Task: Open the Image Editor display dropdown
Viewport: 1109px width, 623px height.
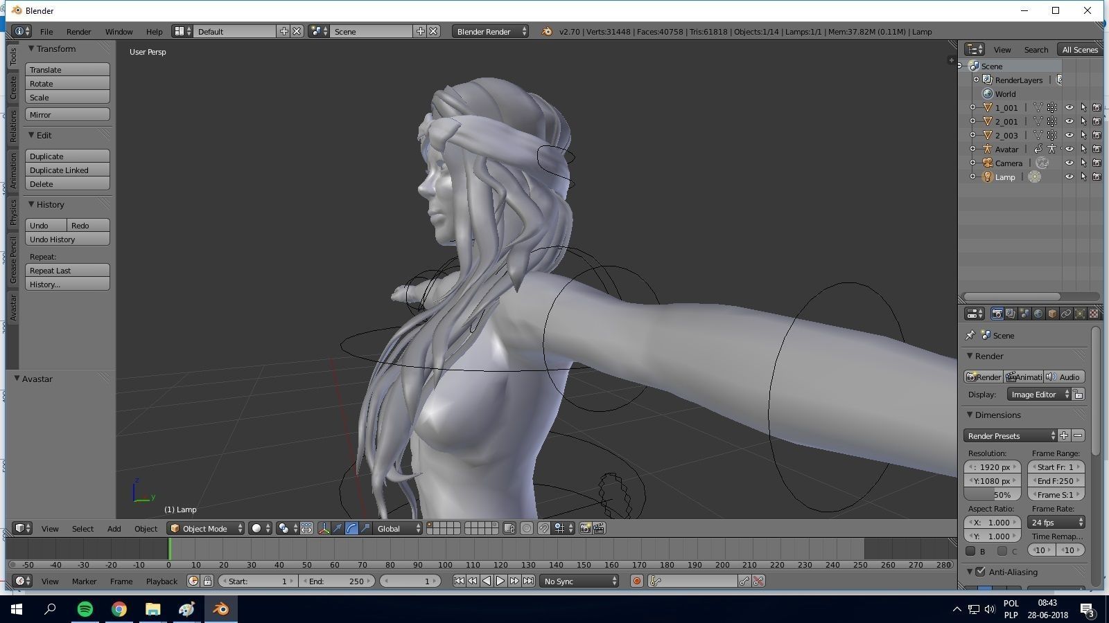Action: tap(1038, 394)
